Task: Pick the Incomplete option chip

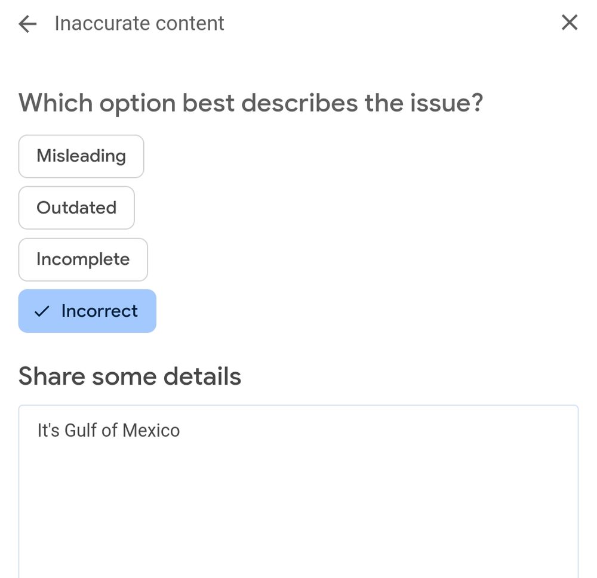Action: 83,259
